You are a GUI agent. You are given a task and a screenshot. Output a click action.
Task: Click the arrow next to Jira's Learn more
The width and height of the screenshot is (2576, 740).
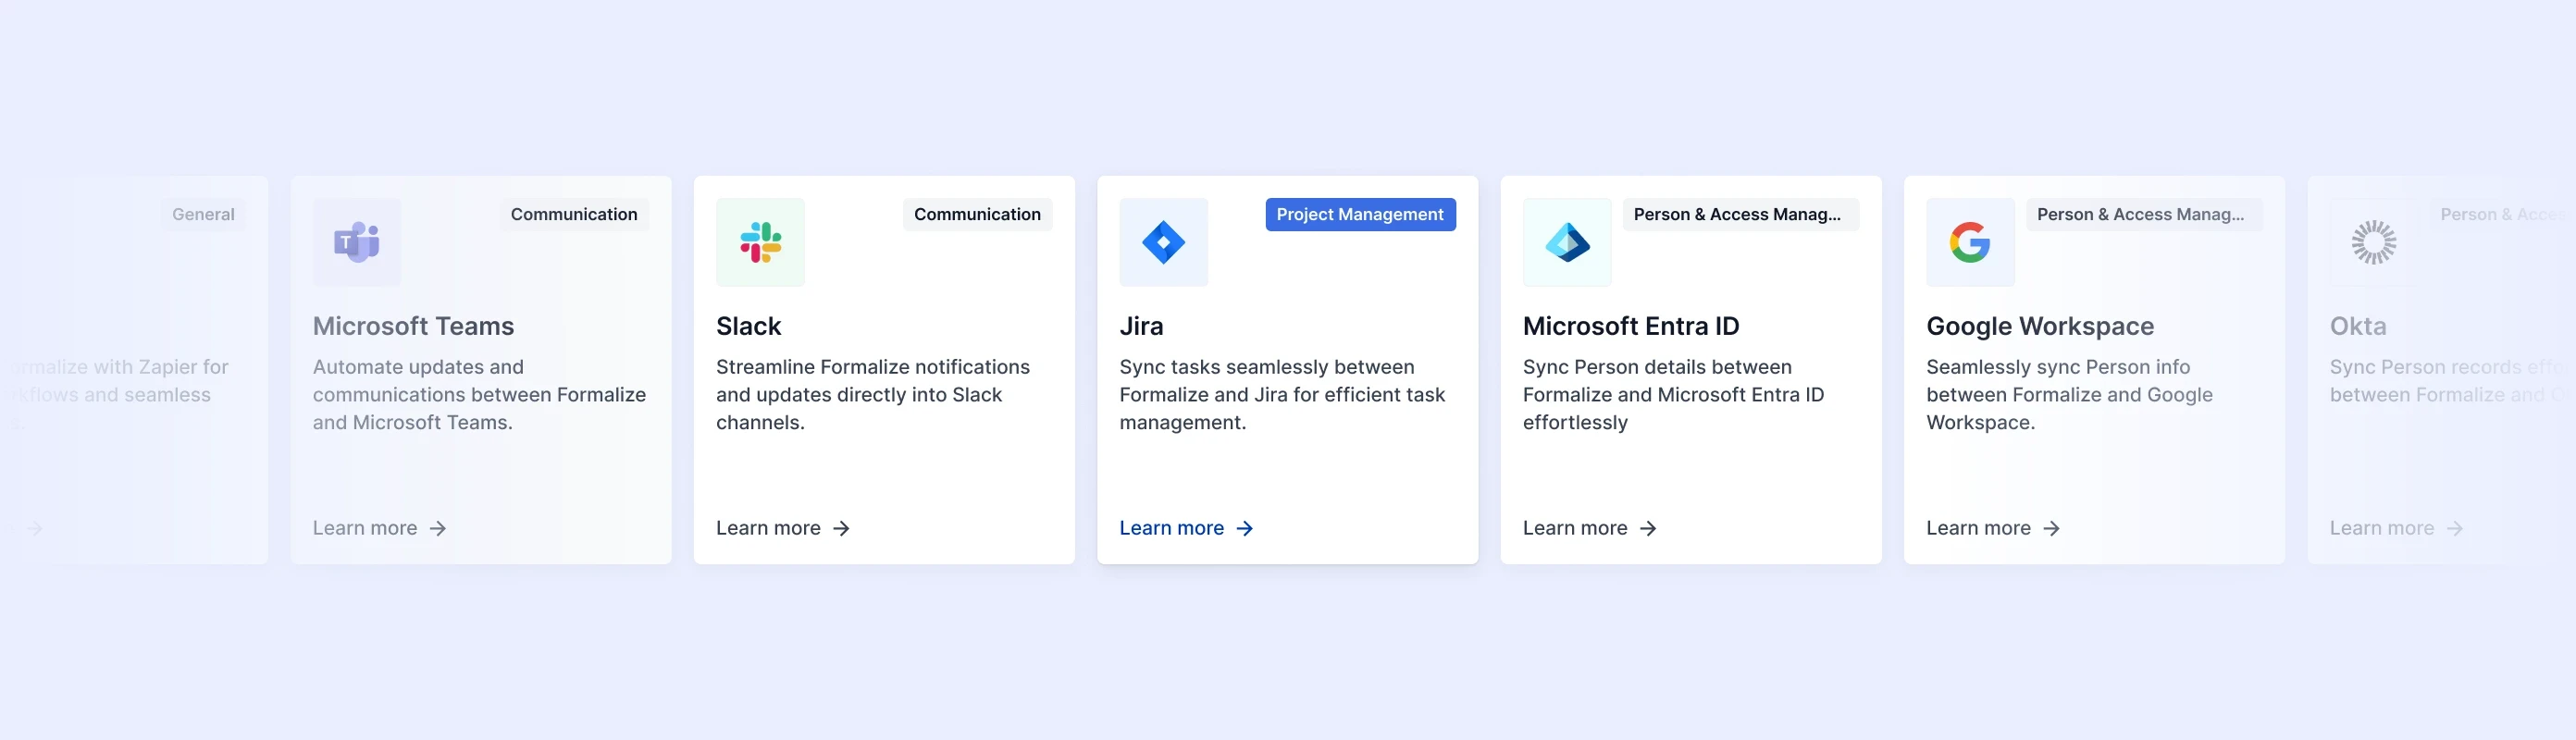(1244, 528)
